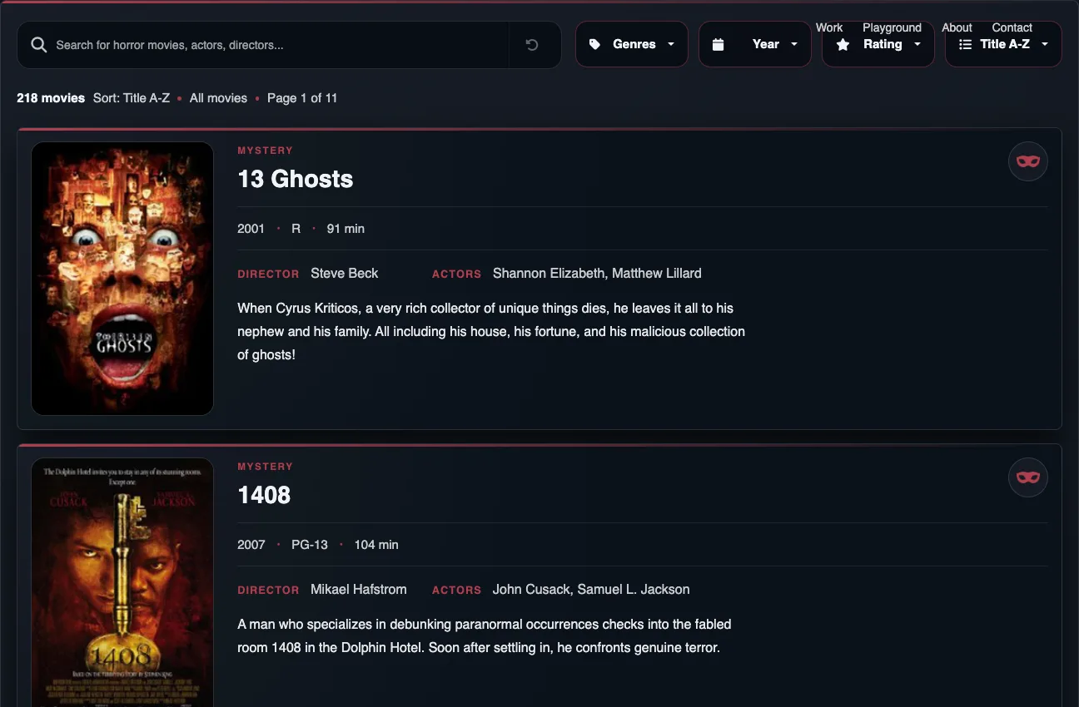Go to the Playground nav link
This screenshot has width=1079, height=707.
pos(892,27)
